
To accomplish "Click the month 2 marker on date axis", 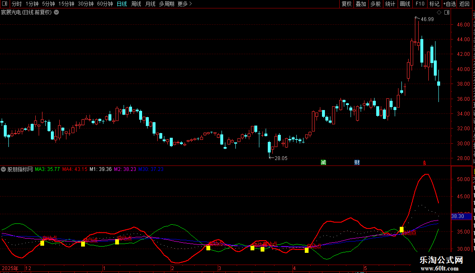I will click(172, 268).
